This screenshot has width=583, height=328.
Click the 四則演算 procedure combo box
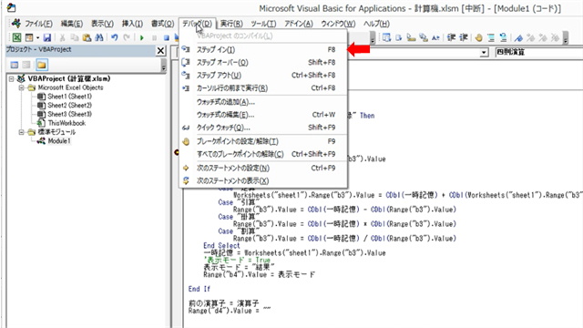pos(538,53)
